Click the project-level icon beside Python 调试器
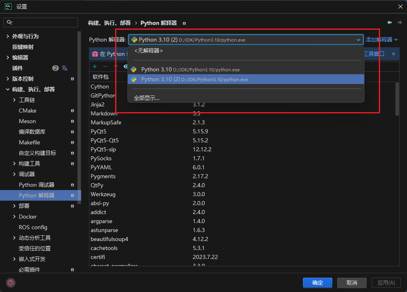This screenshot has width=407, height=292. (x=72, y=185)
